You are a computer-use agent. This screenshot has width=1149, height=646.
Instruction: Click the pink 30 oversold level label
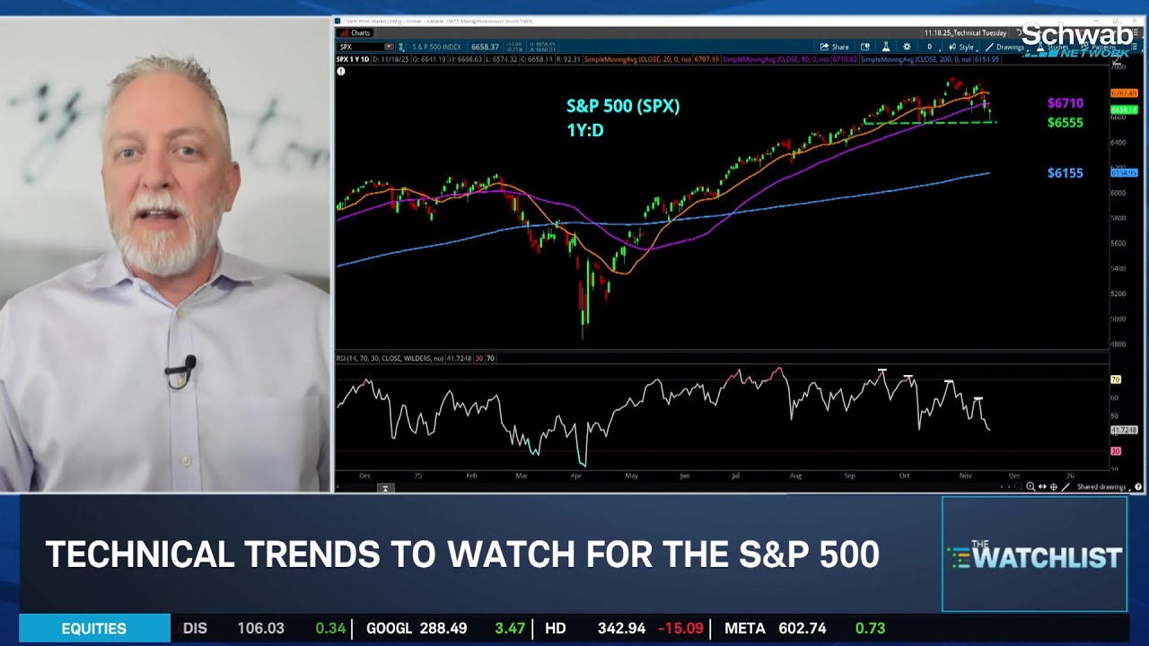[1116, 451]
